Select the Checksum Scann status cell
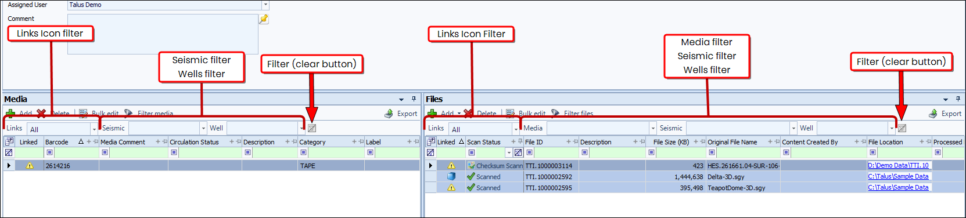This screenshot has height=218, width=966. (x=494, y=166)
